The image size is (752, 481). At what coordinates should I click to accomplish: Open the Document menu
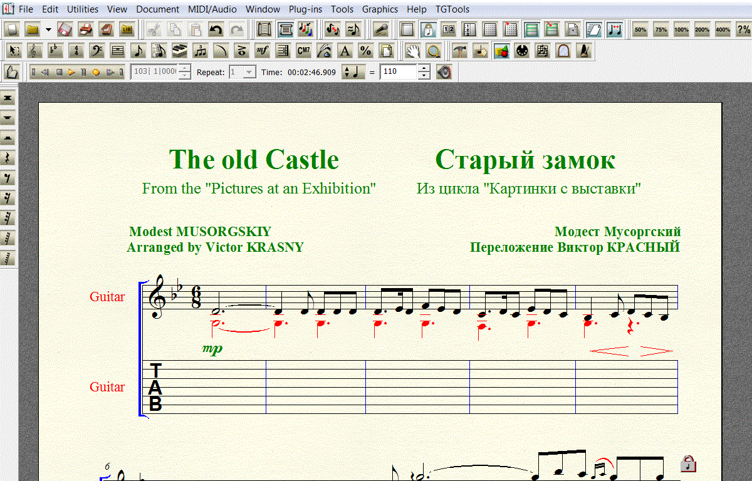tap(157, 9)
